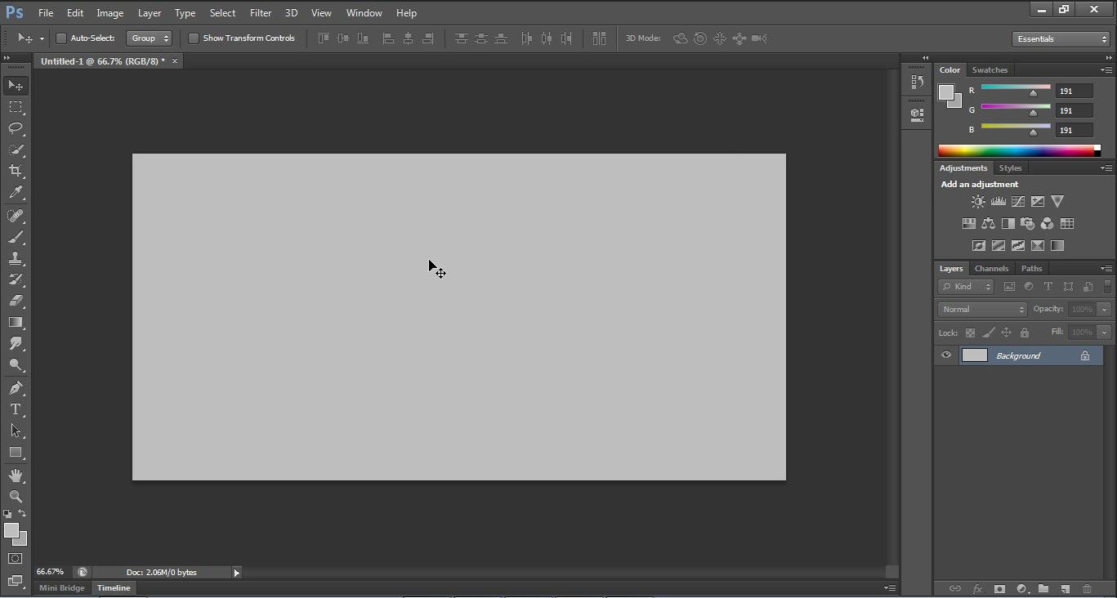This screenshot has width=1117, height=598.
Task: Open the Filter menu
Action: pos(261,13)
